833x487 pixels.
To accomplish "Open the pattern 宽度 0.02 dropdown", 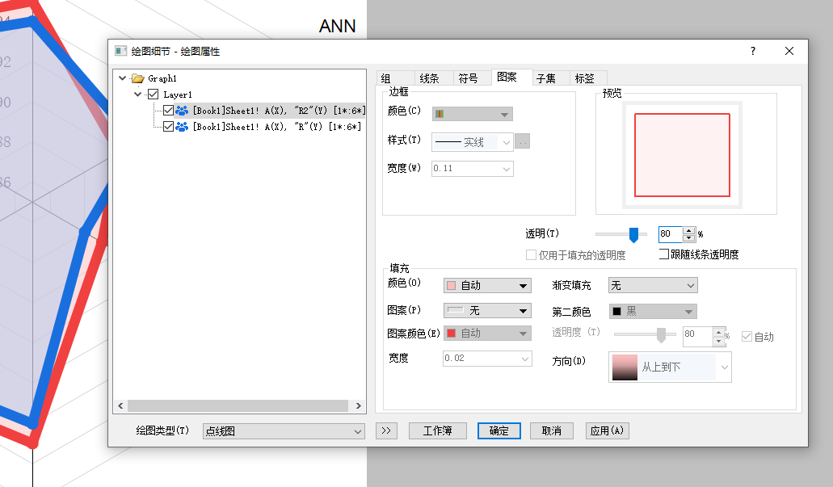I will 488,359.
